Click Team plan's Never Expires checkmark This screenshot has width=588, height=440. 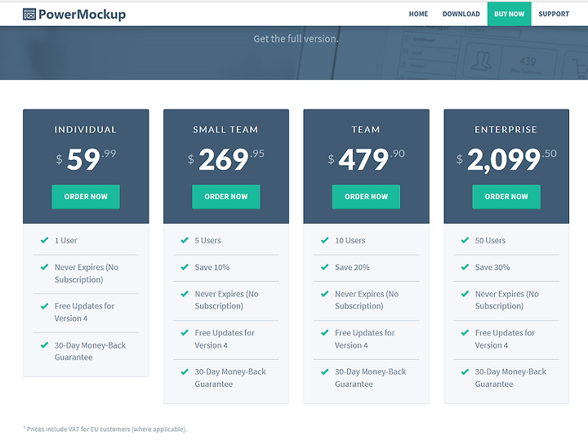[x=325, y=294]
